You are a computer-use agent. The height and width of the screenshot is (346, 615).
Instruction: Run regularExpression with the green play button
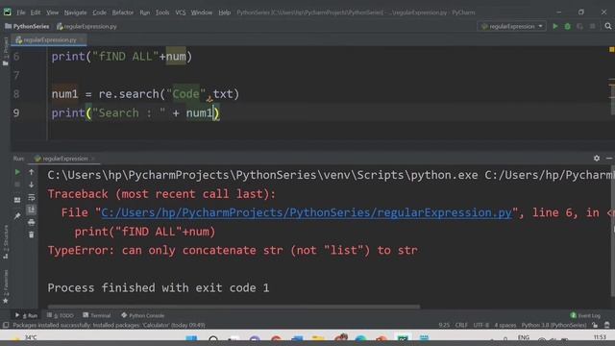555,26
